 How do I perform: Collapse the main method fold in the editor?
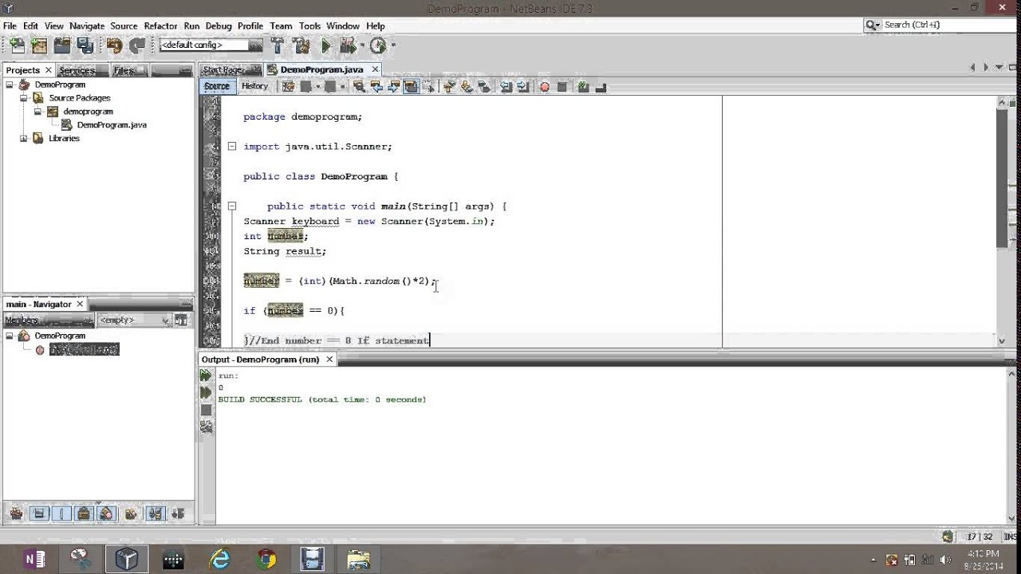coord(231,206)
